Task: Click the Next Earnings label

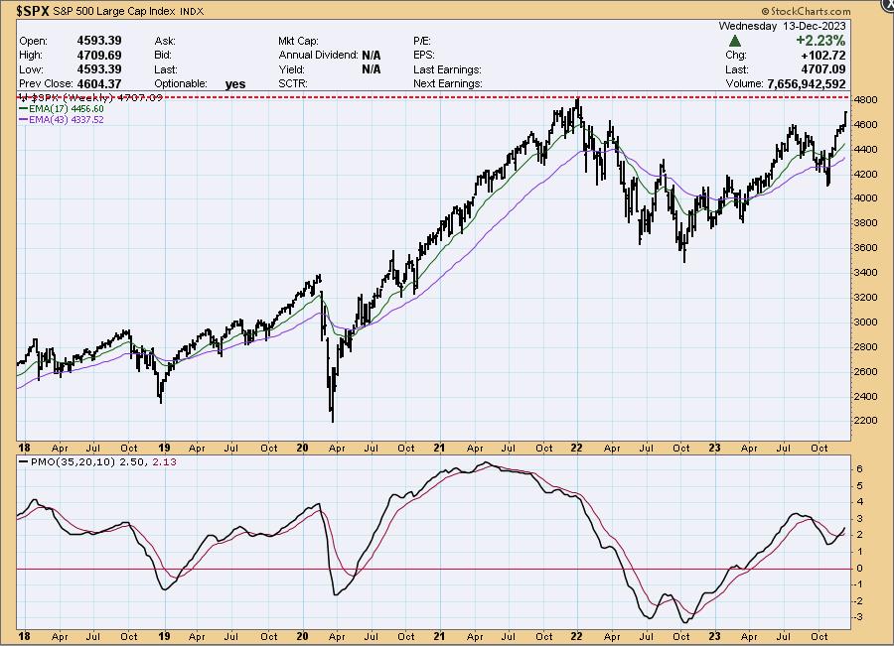Action: [448, 83]
